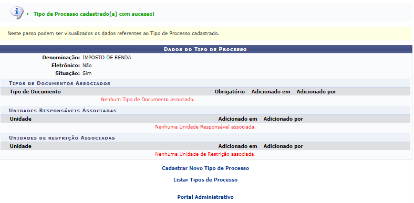Click 'Dados do Tipo de Processo' header
The image size is (414, 203).
(205, 49)
